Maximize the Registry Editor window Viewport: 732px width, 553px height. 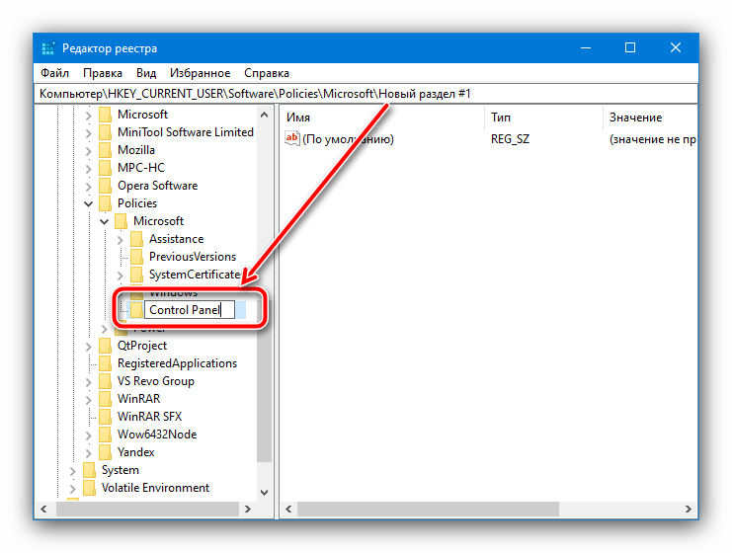(x=630, y=47)
